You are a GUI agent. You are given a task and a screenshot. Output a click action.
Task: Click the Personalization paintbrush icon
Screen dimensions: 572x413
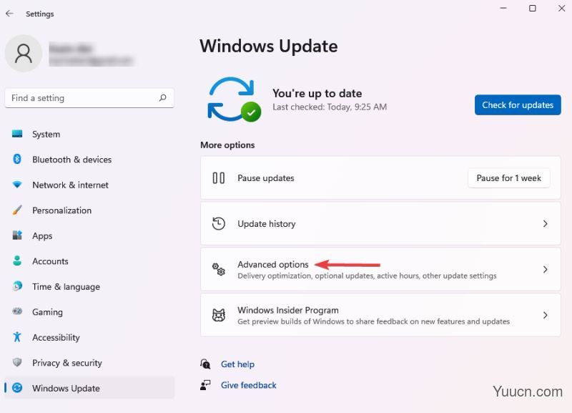pyautogui.click(x=16, y=210)
